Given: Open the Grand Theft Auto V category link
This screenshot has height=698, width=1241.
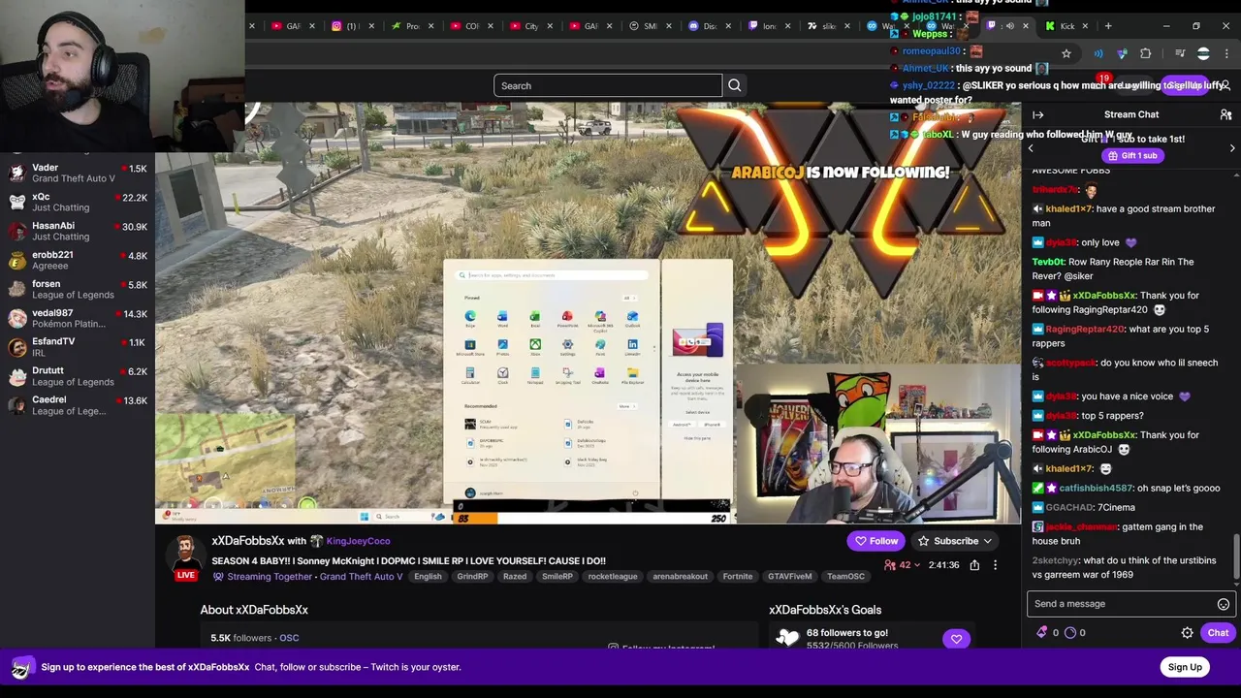Looking at the screenshot, I should click(361, 577).
